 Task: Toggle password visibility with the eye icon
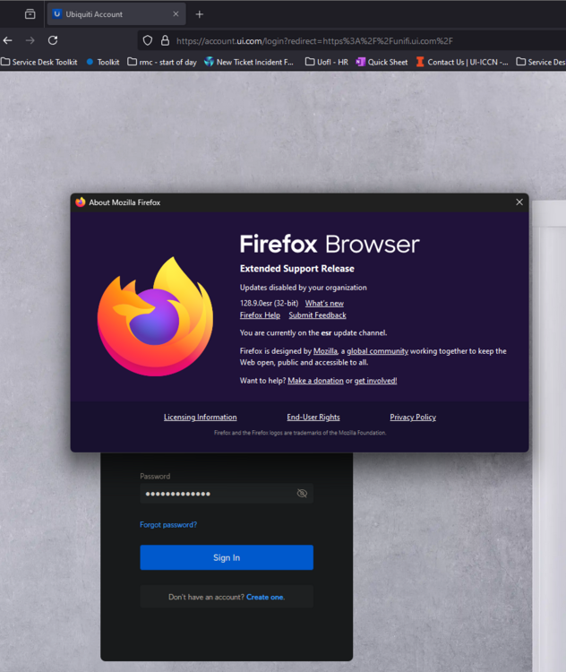coord(302,494)
